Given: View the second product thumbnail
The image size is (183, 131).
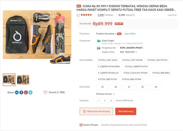Looking at the screenshot, I should (x=23, y=80).
